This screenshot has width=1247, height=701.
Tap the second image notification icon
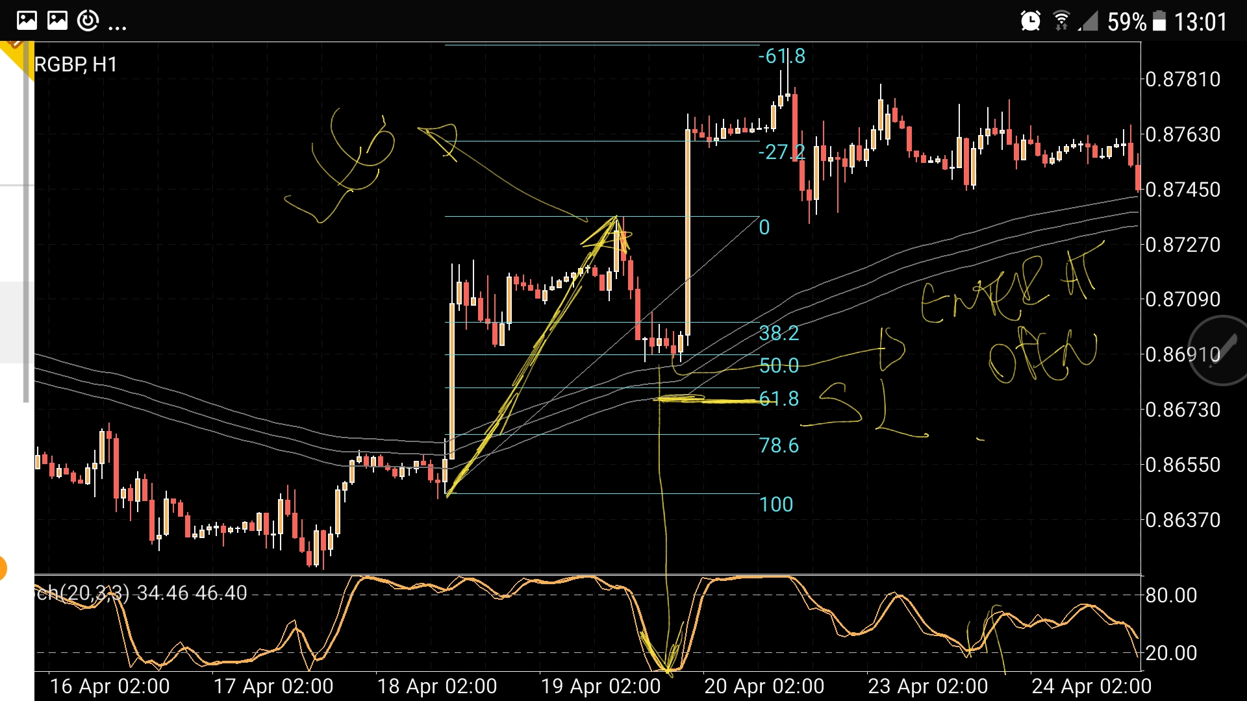coord(57,19)
